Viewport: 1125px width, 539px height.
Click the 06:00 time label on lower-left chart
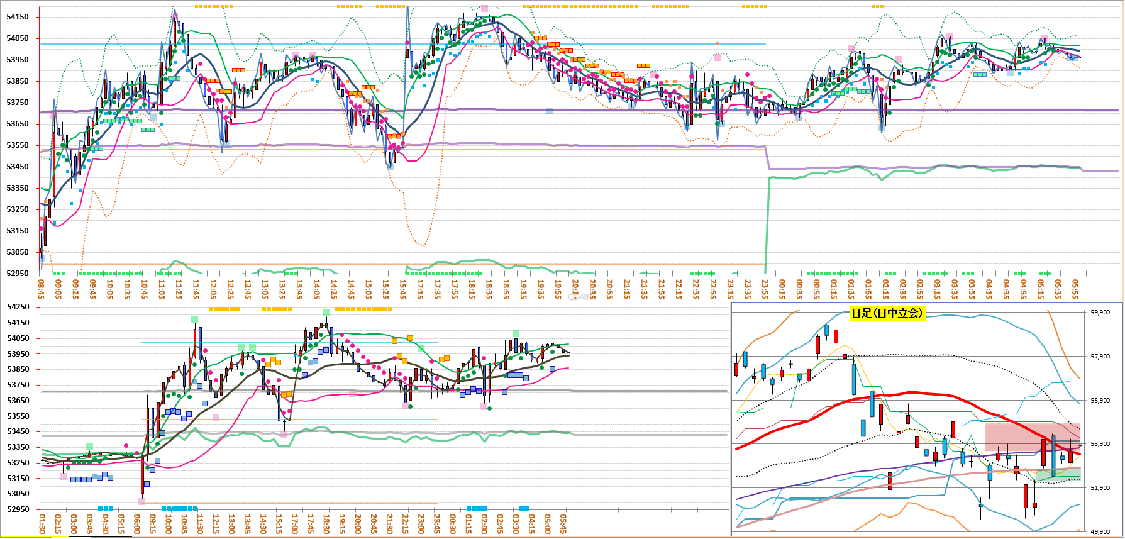tap(137, 524)
